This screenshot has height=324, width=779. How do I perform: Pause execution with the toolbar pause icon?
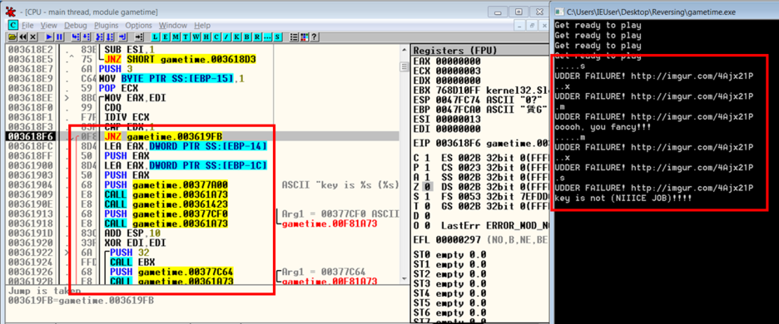60,37
